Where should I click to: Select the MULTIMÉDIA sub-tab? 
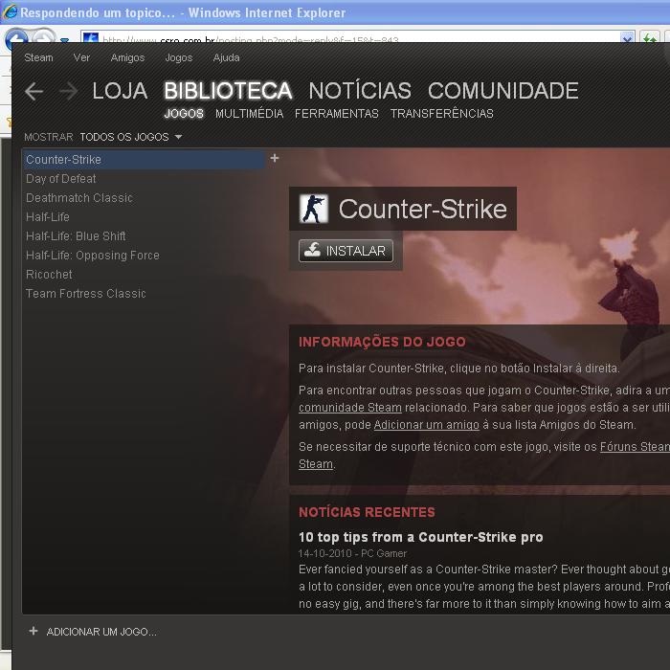(249, 114)
